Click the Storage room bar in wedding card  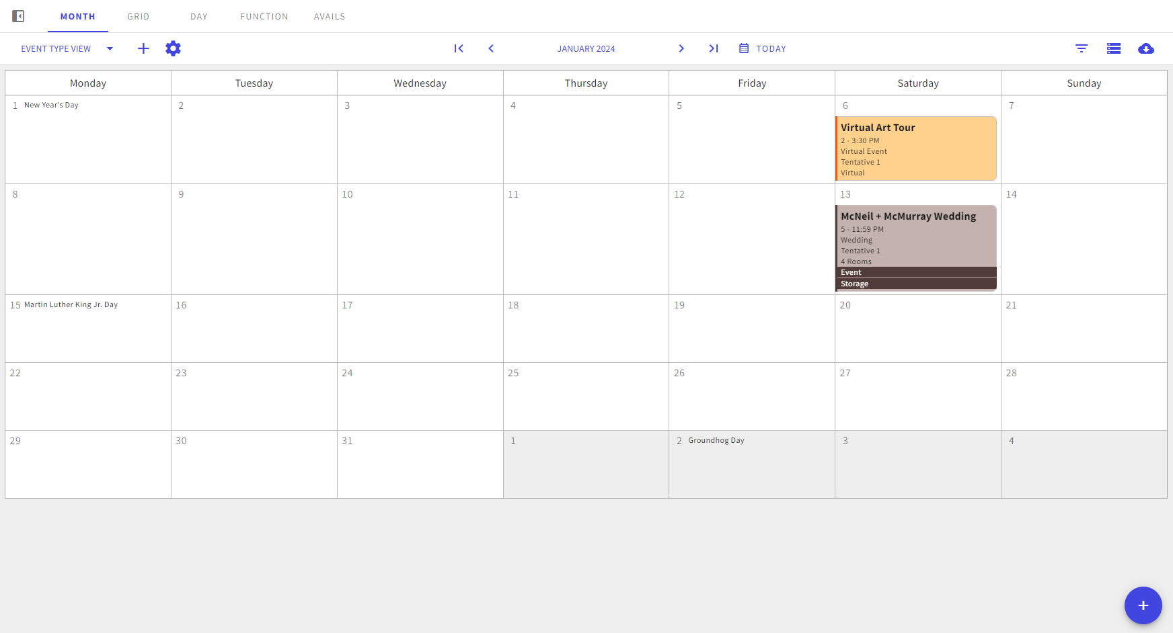point(917,284)
